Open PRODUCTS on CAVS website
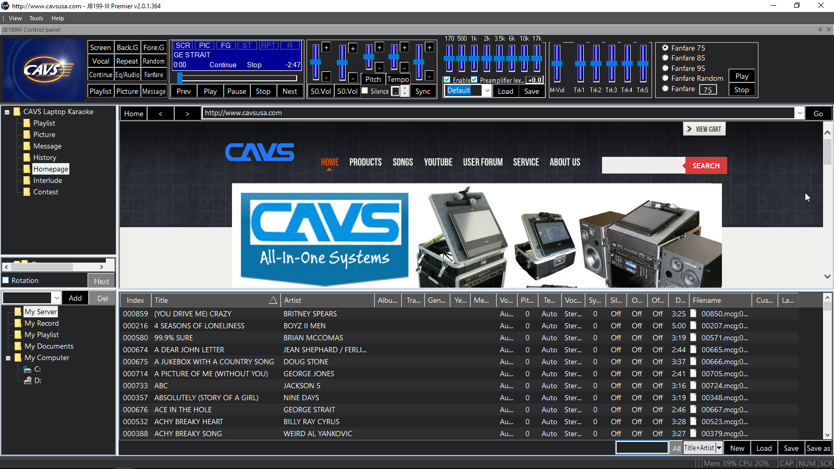 [365, 162]
